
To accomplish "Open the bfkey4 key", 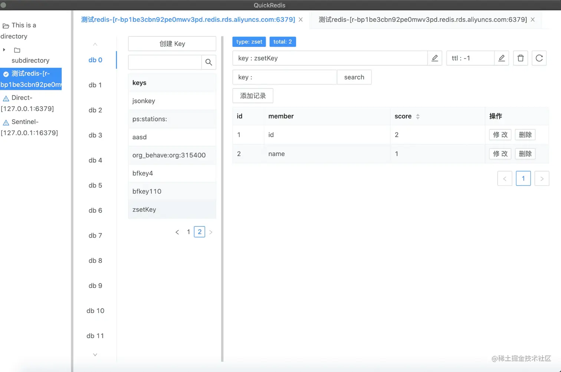I will 172,173.
